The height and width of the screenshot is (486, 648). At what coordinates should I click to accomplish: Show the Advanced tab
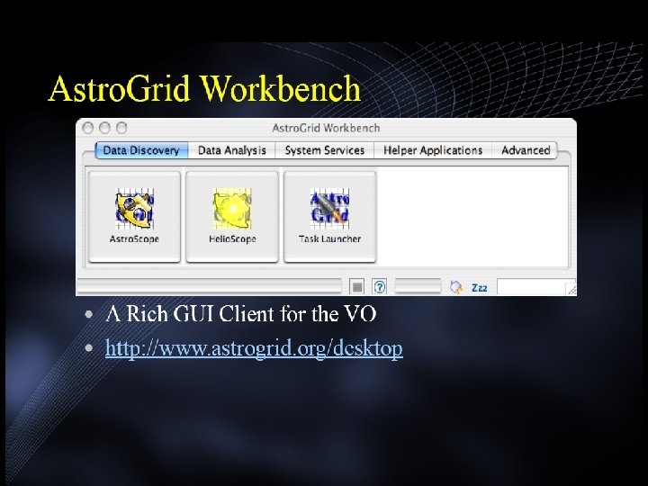click(x=526, y=150)
